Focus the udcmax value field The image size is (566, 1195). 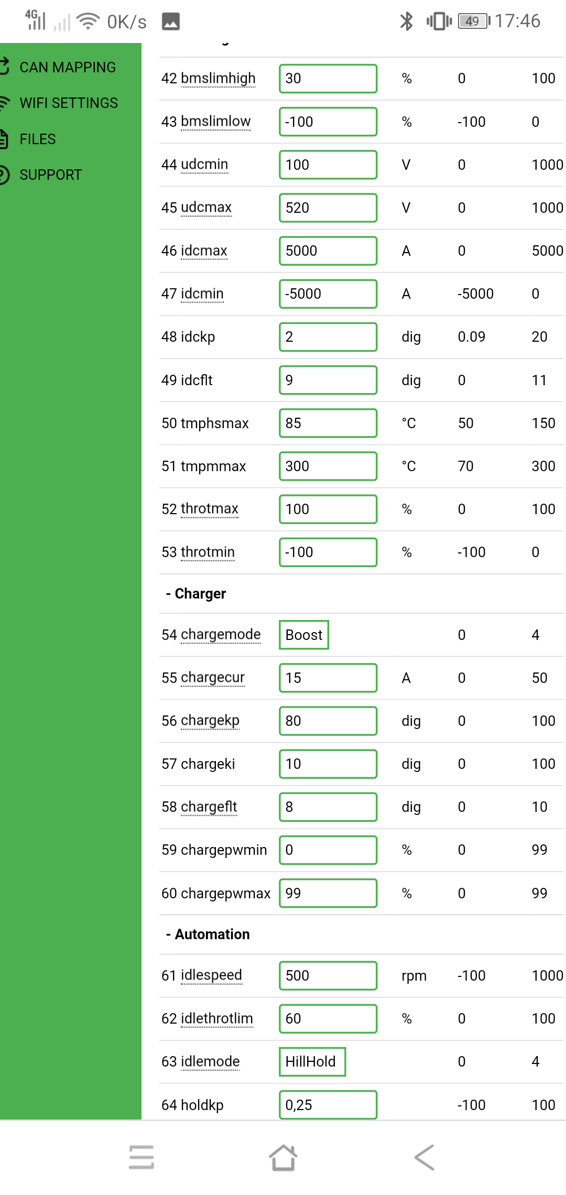tap(328, 208)
